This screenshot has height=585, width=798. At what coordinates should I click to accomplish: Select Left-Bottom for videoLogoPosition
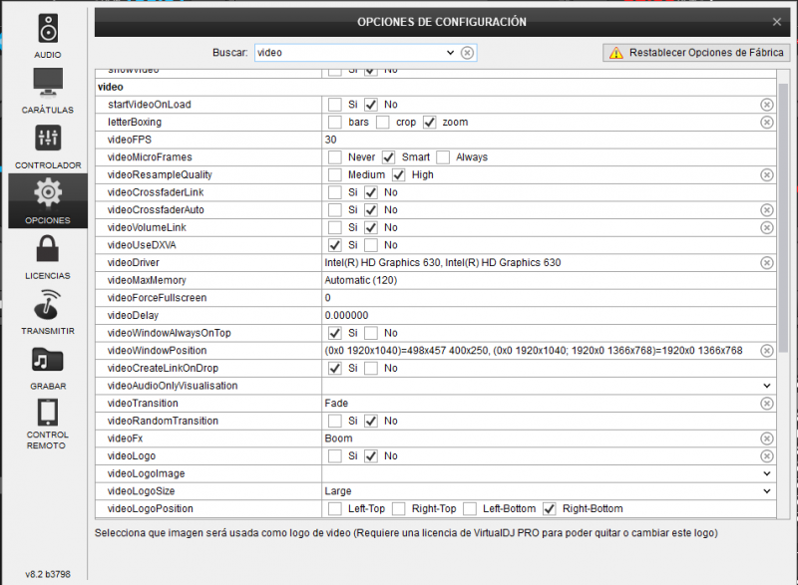tap(470, 509)
